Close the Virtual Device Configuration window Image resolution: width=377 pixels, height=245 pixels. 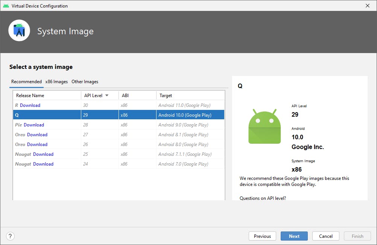click(368, 6)
